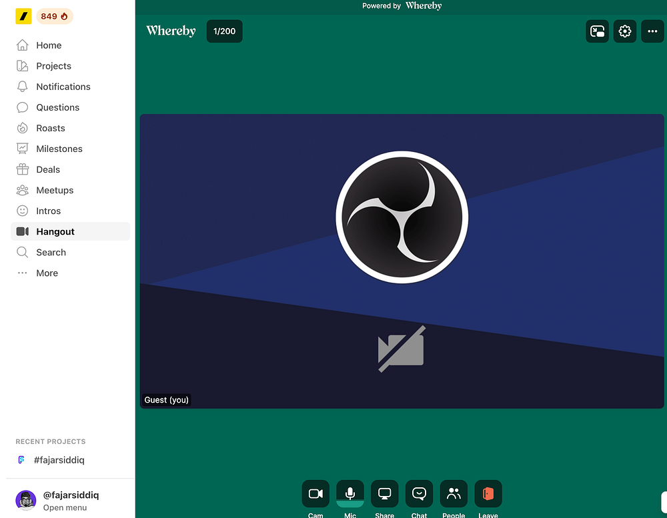The image size is (667, 518).
Task: Click the Powered by Whereby link
Action: click(x=402, y=6)
